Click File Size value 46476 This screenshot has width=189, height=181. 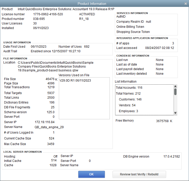50,79
